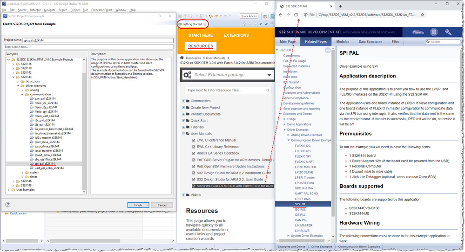
Task: Reload the S32 SDK browser page
Action: tap(296, 15)
